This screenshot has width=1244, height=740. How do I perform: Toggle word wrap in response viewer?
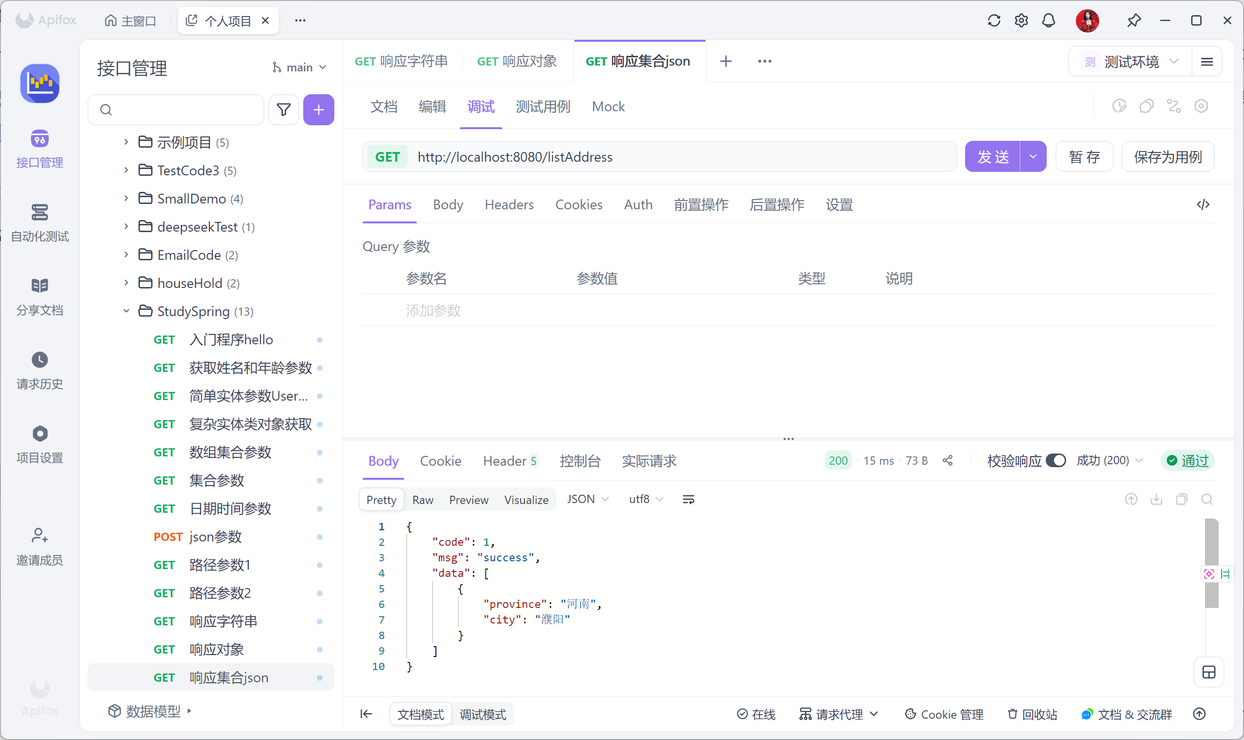[688, 499]
